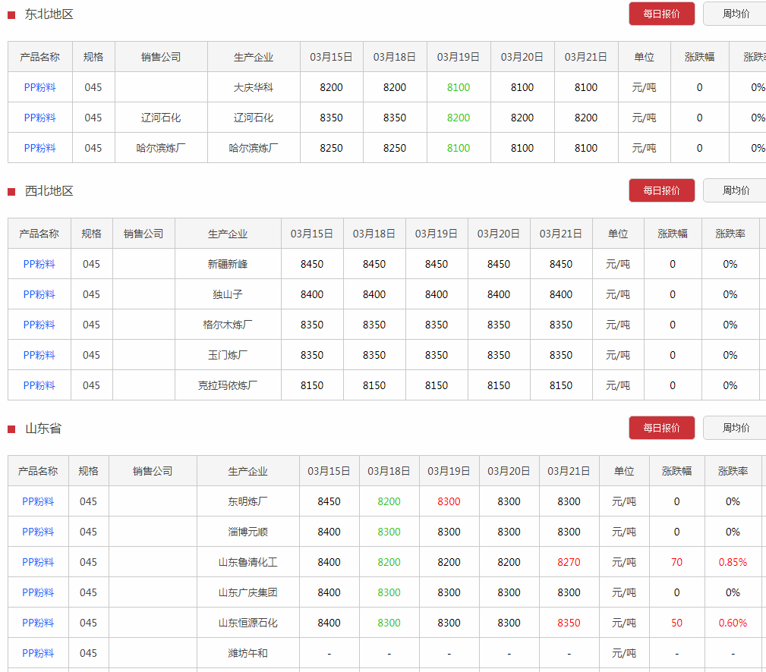Switch to 周均价 tab in 西北地区 section

735,190
